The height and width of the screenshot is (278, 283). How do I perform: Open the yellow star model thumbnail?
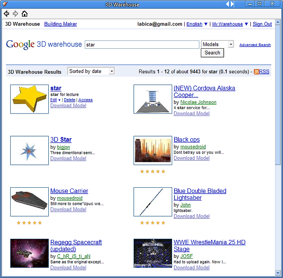[29, 99]
